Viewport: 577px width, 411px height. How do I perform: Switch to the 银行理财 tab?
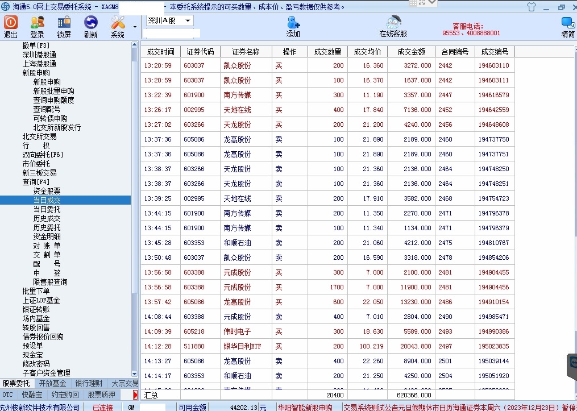click(89, 383)
